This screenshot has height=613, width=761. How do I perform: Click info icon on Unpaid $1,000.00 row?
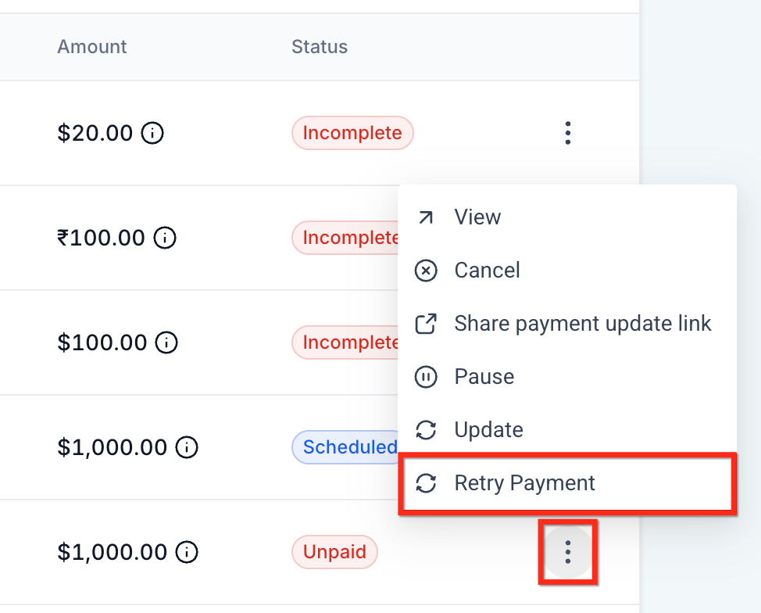[x=187, y=552]
